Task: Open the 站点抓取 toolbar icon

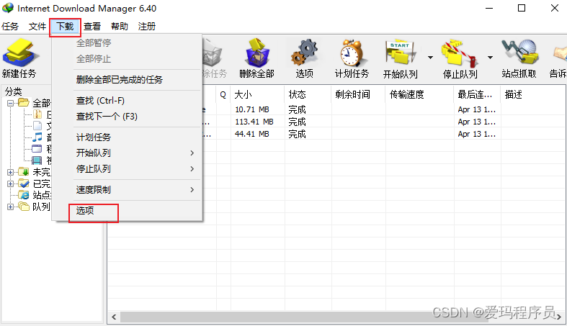Action: (x=519, y=53)
